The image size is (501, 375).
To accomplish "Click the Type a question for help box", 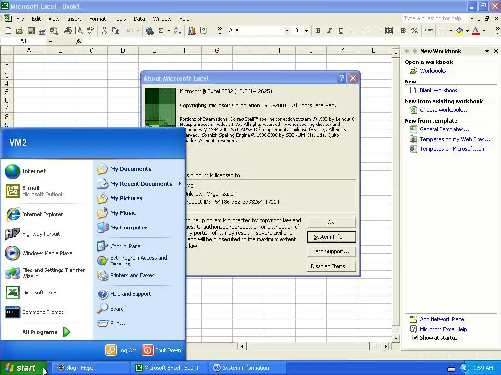I will [x=435, y=18].
